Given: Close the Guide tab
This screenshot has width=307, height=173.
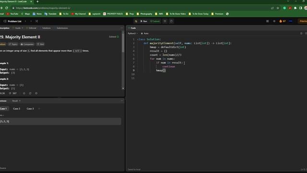Looking at the screenshot, I should (23, 28).
